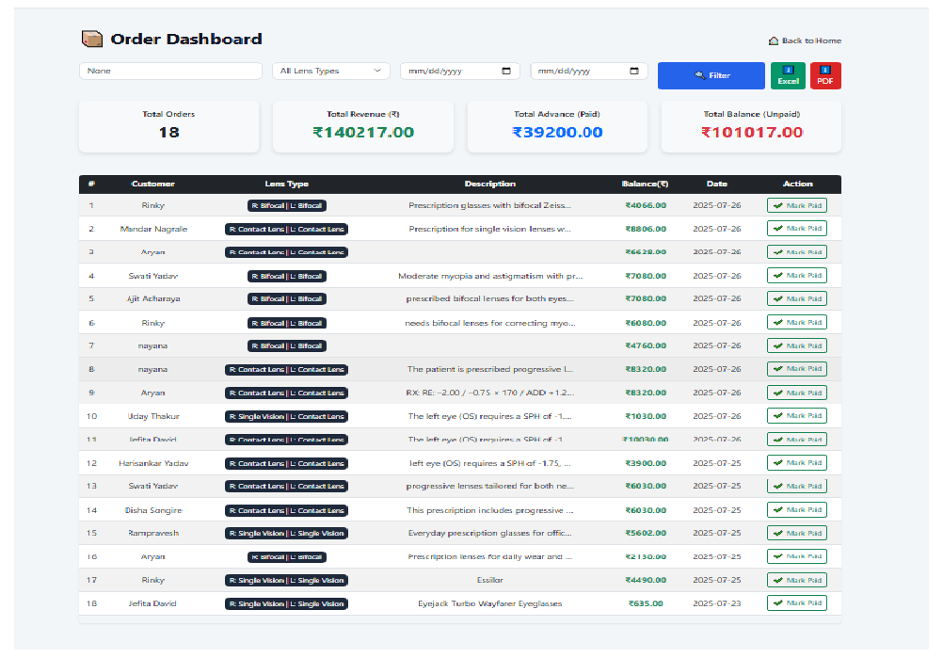This screenshot has width=943, height=658.
Task: Click the Total Balance (Unpaid) summary card
Action: point(751,126)
